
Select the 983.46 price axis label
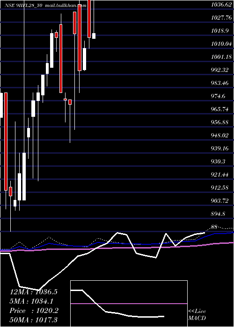click(x=219, y=83)
